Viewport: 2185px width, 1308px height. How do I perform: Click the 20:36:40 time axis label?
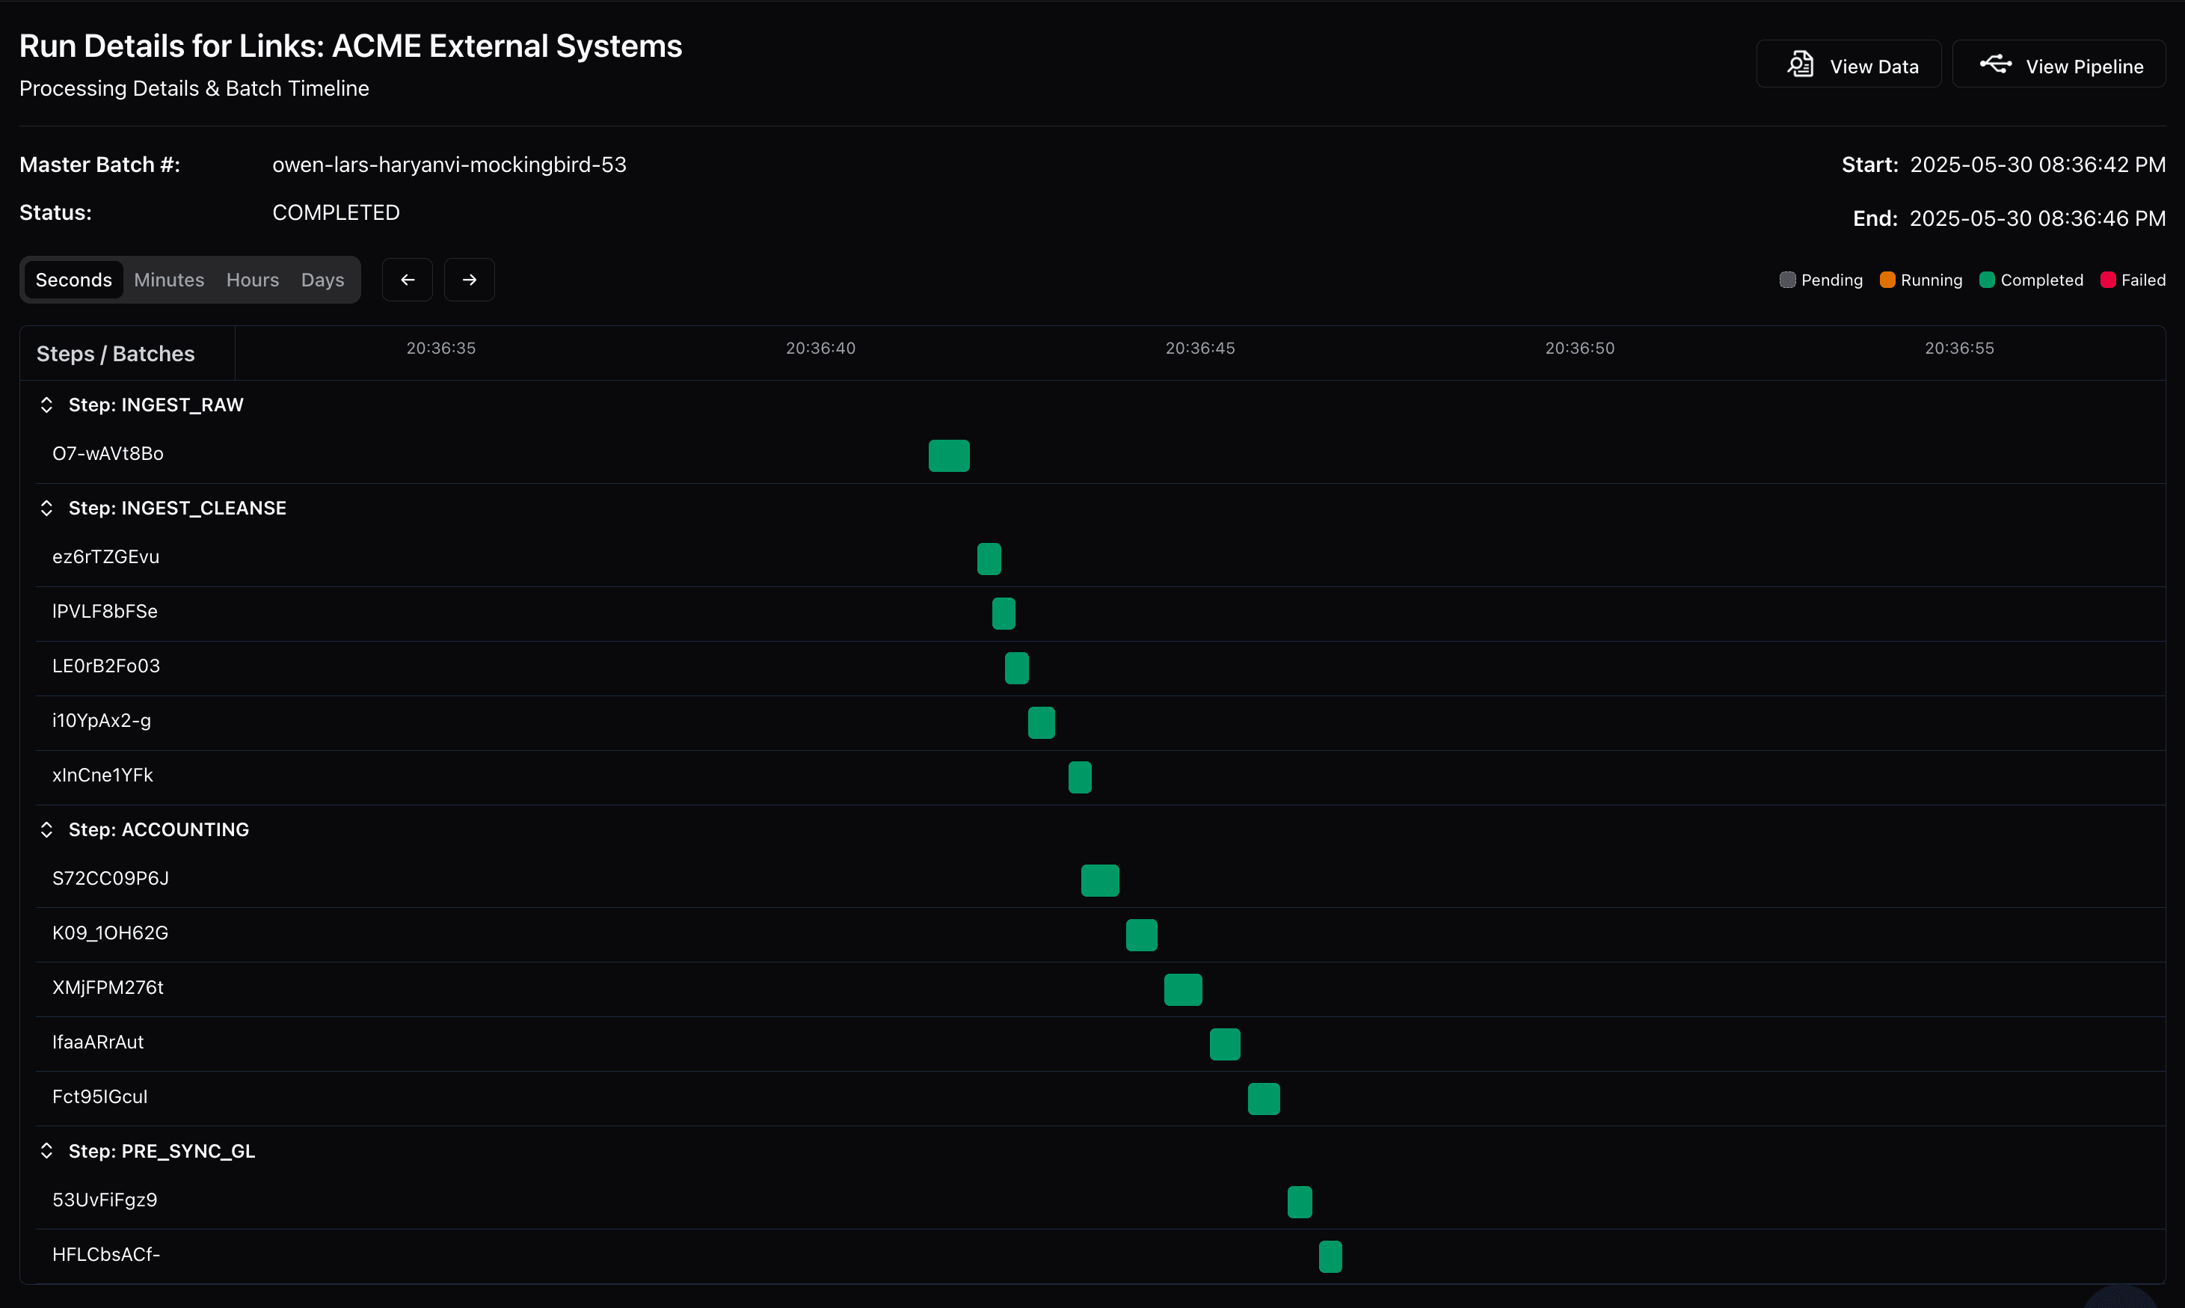click(x=821, y=349)
